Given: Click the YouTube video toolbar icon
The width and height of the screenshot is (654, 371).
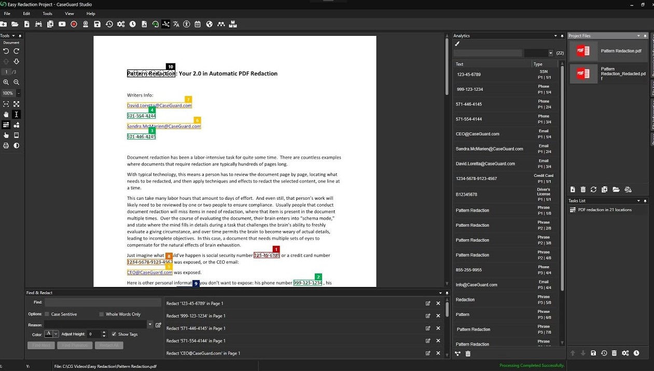Looking at the screenshot, I should click(x=62, y=24).
